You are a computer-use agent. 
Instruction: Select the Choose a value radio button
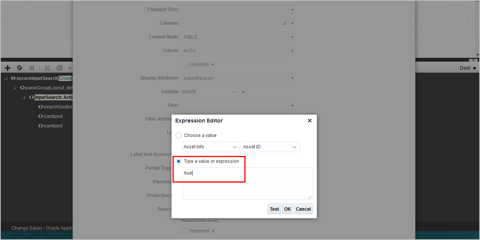click(179, 135)
